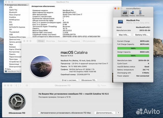Click the Отчет о системе button
Screen dimensions: 163x118
coord(70,80)
